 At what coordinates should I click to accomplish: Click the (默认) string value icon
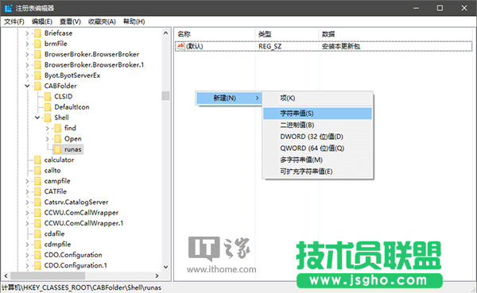click(x=180, y=46)
